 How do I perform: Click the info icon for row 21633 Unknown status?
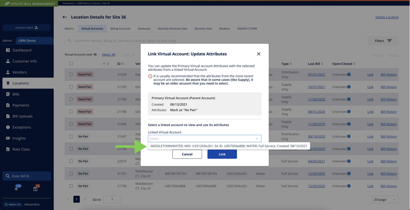[x=349, y=75]
